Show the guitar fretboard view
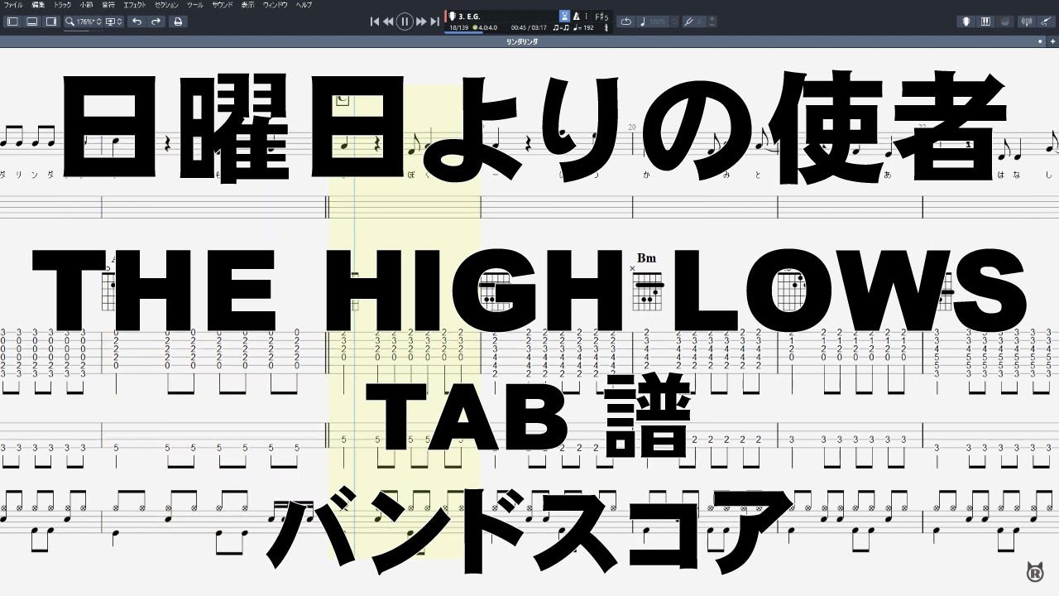This screenshot has width=1059, height=596. point(966,22)
